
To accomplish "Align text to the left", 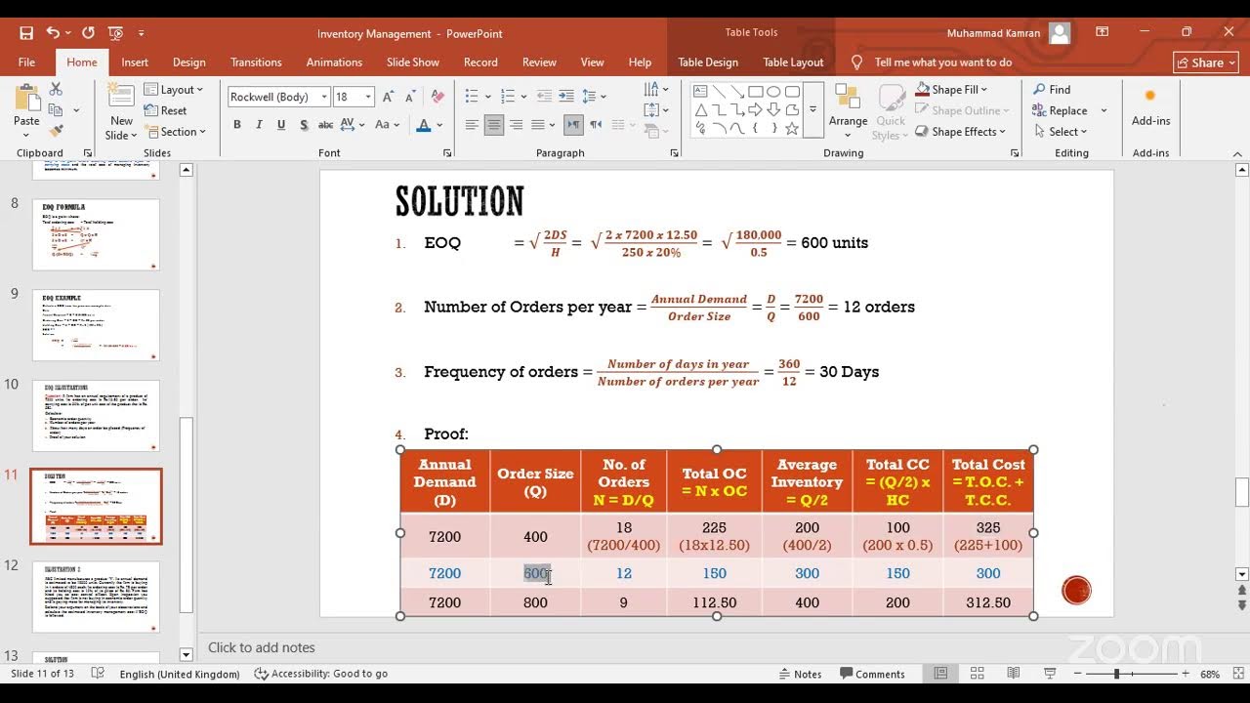I will click(x=472, y=125).
